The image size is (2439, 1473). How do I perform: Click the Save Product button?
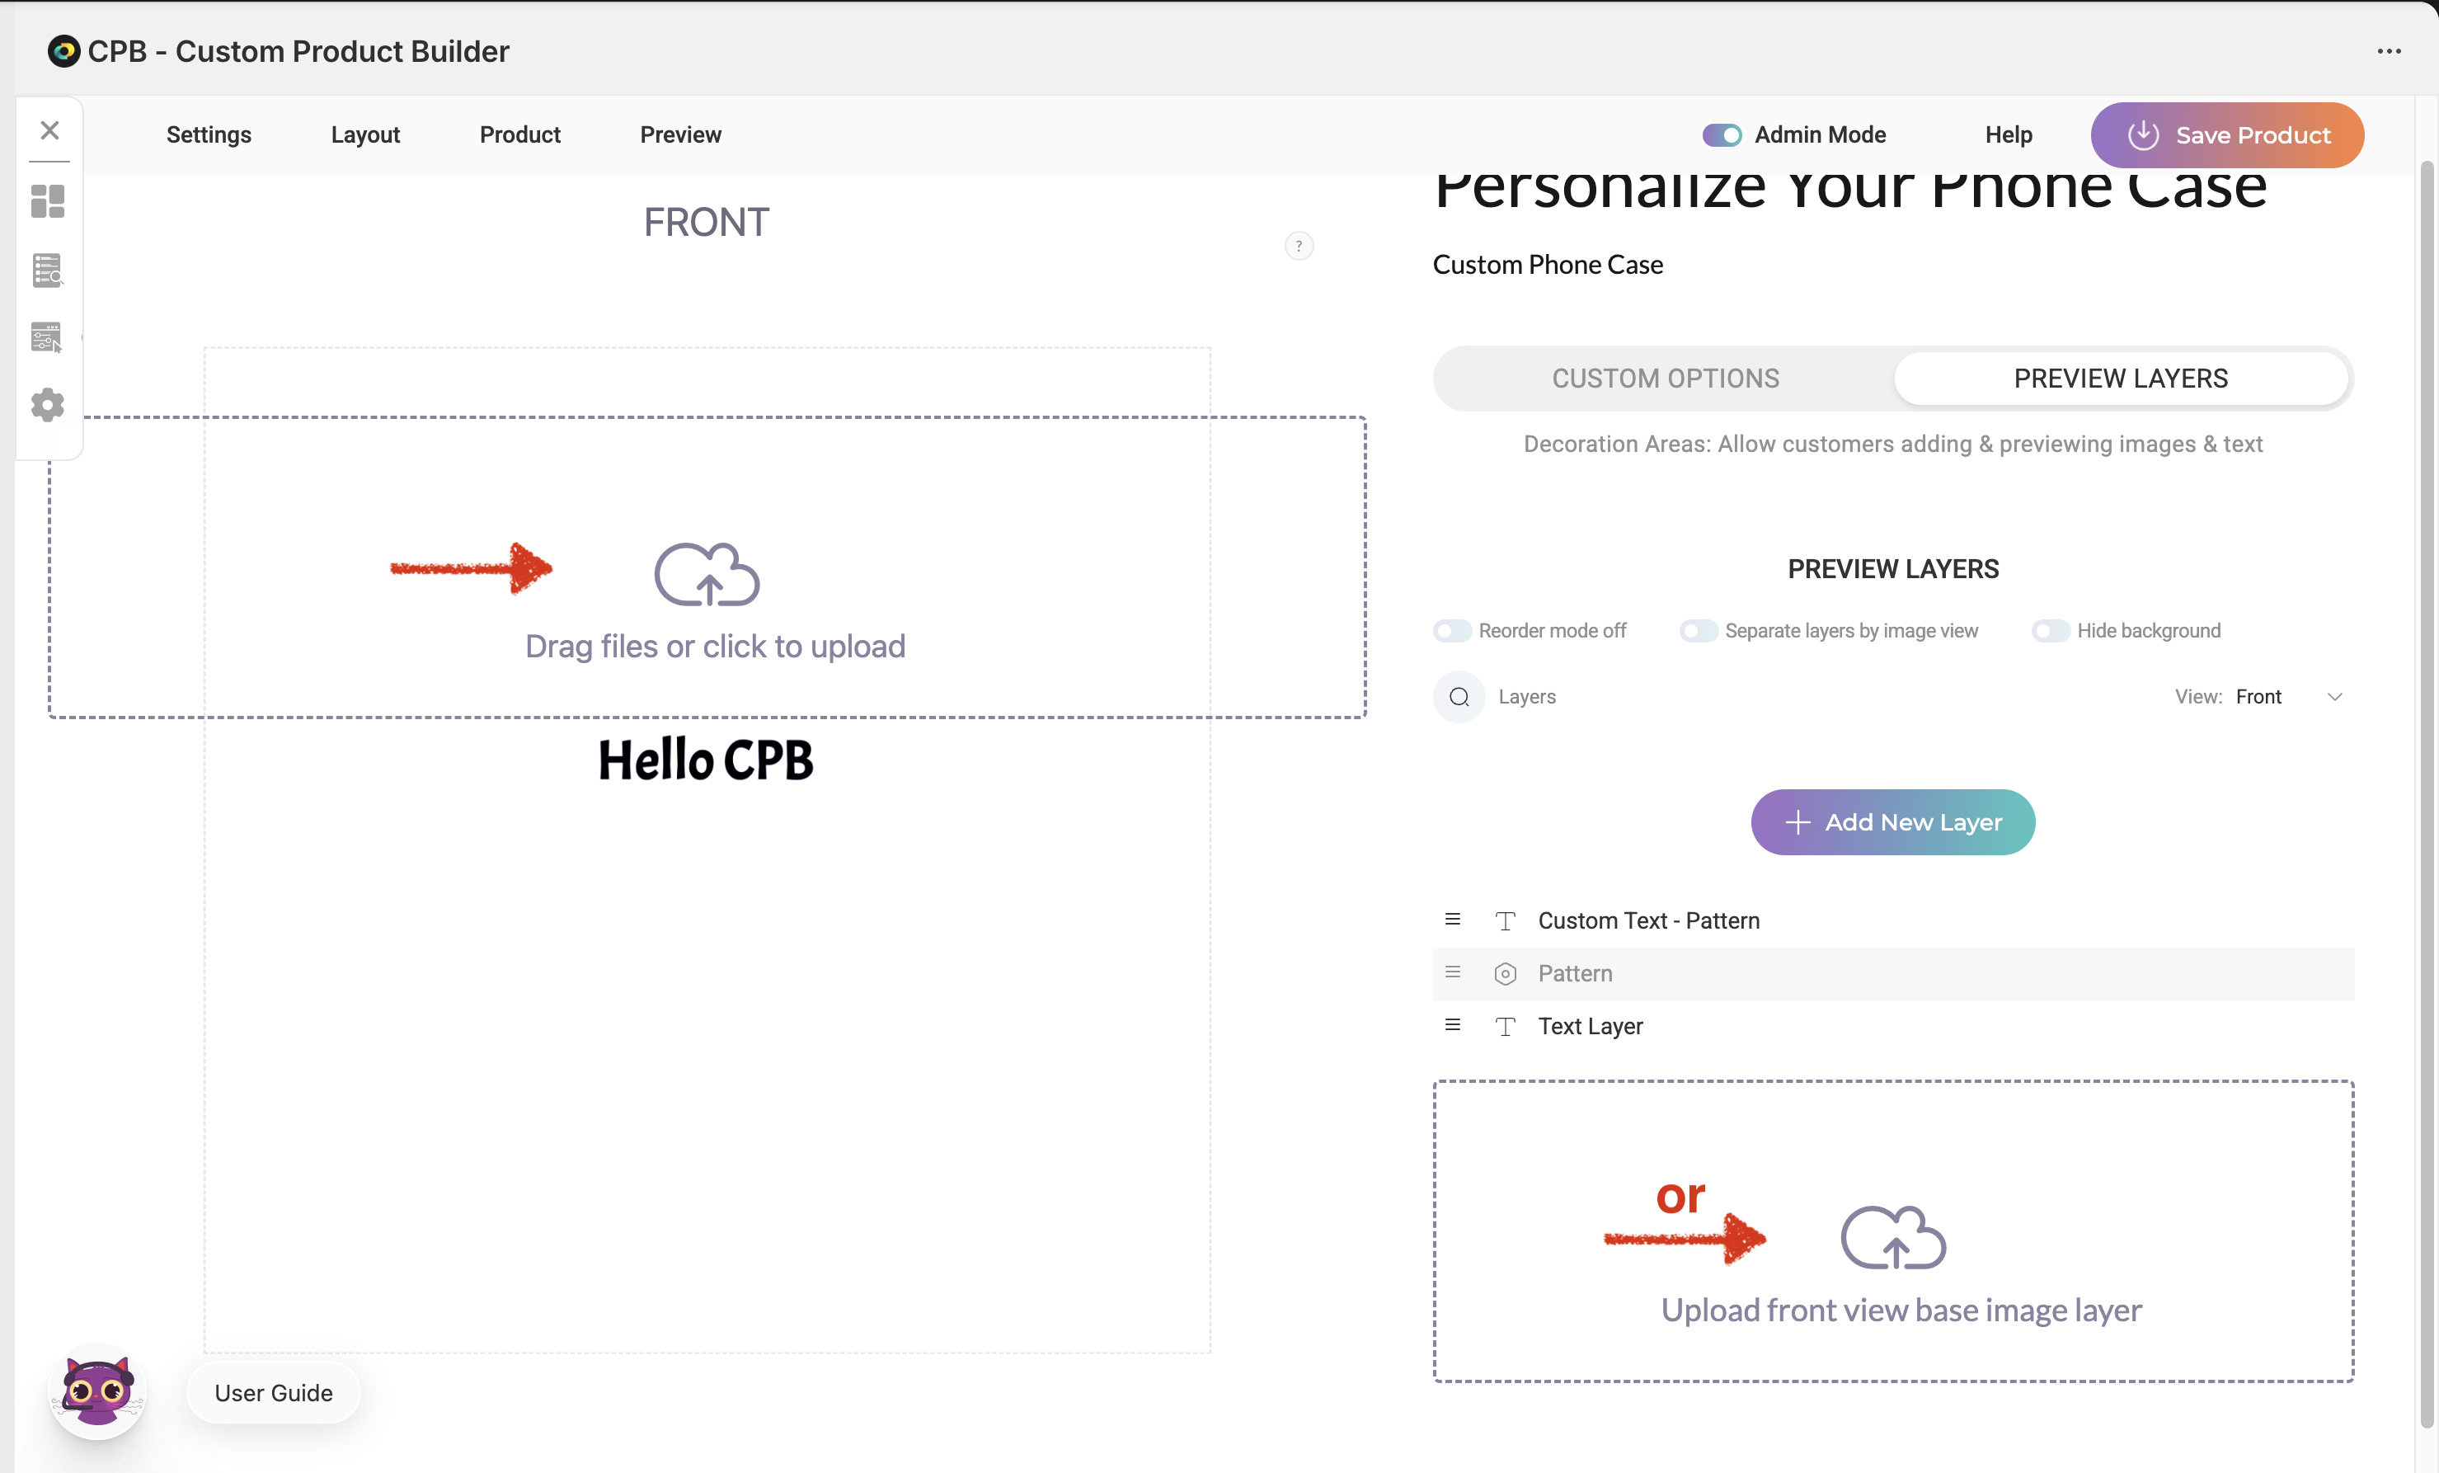[2227, 135]
